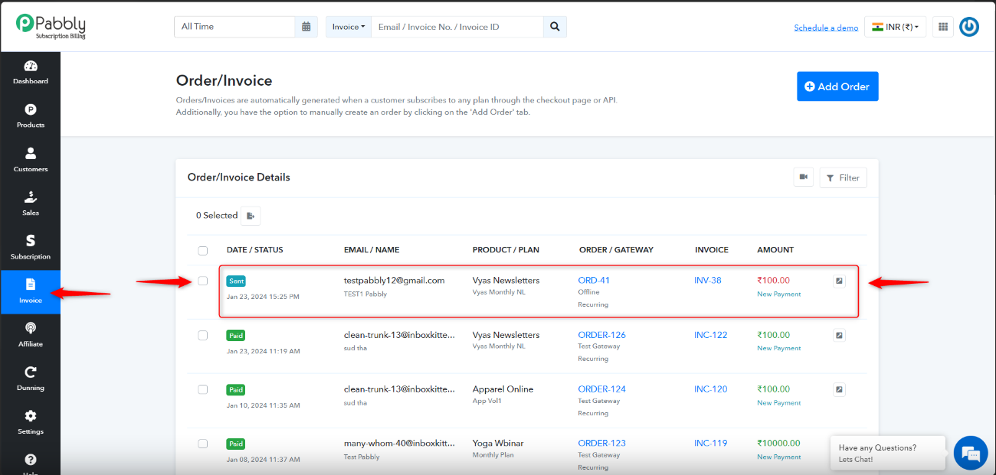Go to Dashboard in the sidebar
The image size is (996, 475).
(x=30, y=73)
